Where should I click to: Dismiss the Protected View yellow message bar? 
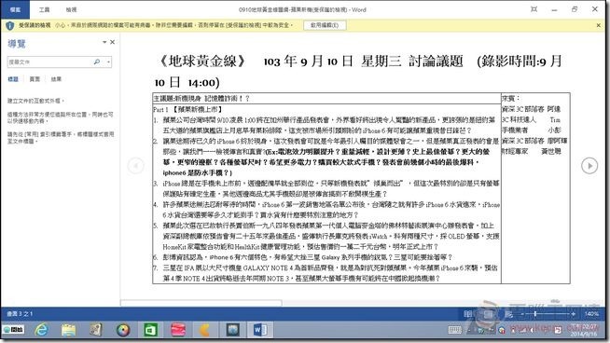tap(598, 25)
